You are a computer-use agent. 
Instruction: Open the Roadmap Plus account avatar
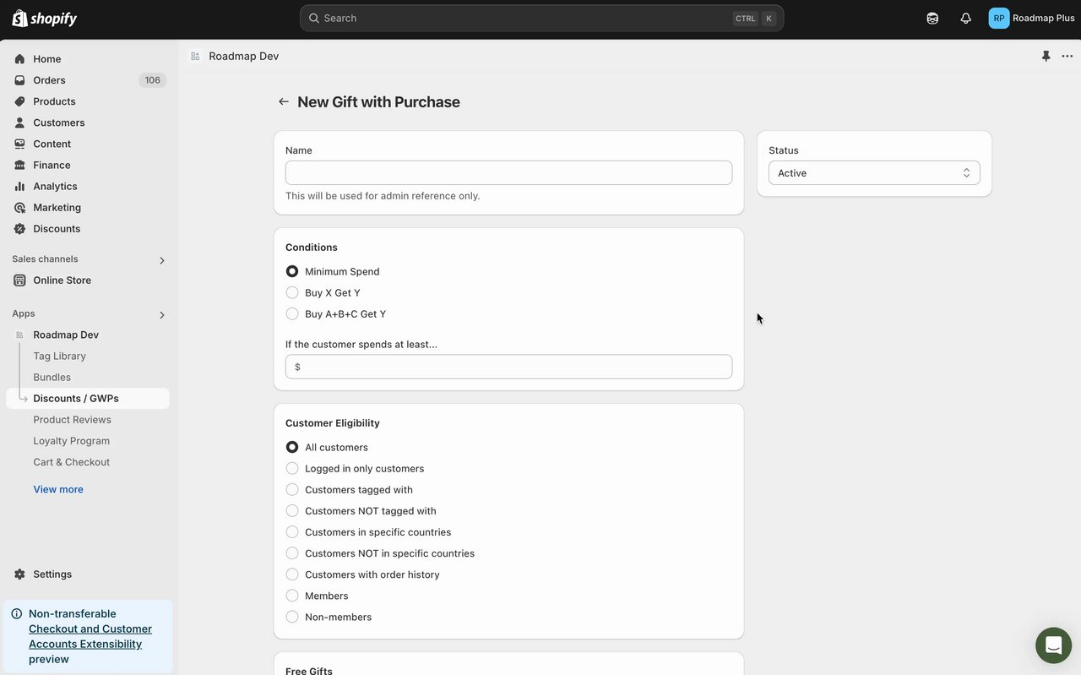(x=999, y=18)
